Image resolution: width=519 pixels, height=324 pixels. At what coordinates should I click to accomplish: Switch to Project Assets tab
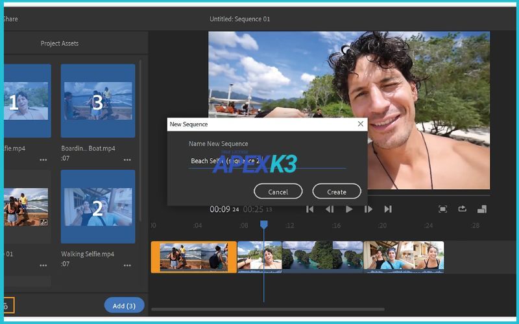click(x=60, y=43)
